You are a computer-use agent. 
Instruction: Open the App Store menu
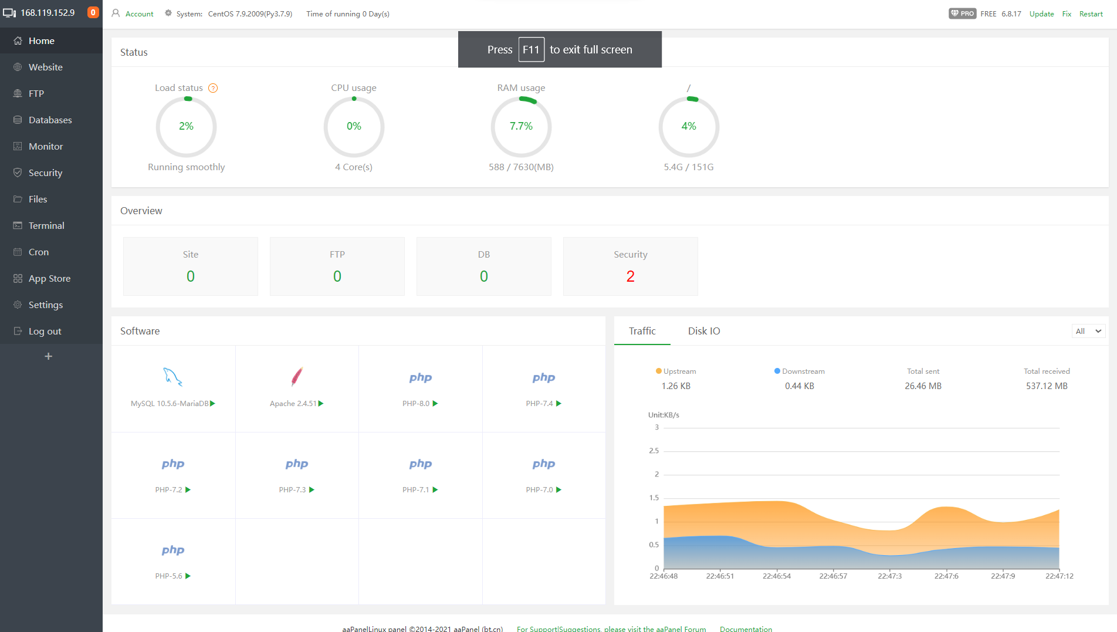(x=49, y=279)
